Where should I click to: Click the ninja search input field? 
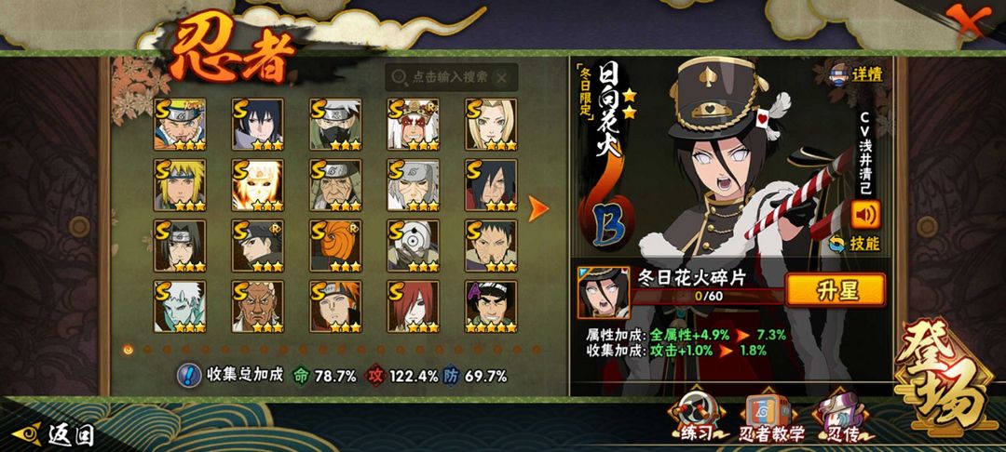[x=452, y=77]
